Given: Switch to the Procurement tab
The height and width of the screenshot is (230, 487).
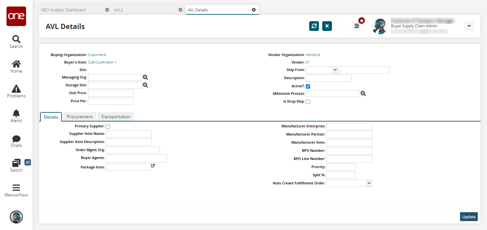Looking at the screenshot, I should click(79, 117).
